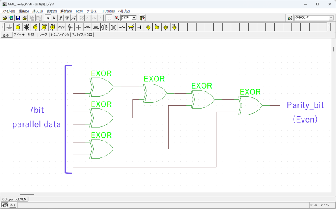Switch to the スイッチ component tab
This screenshot has height=209, width=336.
click(x=19, y=35)
